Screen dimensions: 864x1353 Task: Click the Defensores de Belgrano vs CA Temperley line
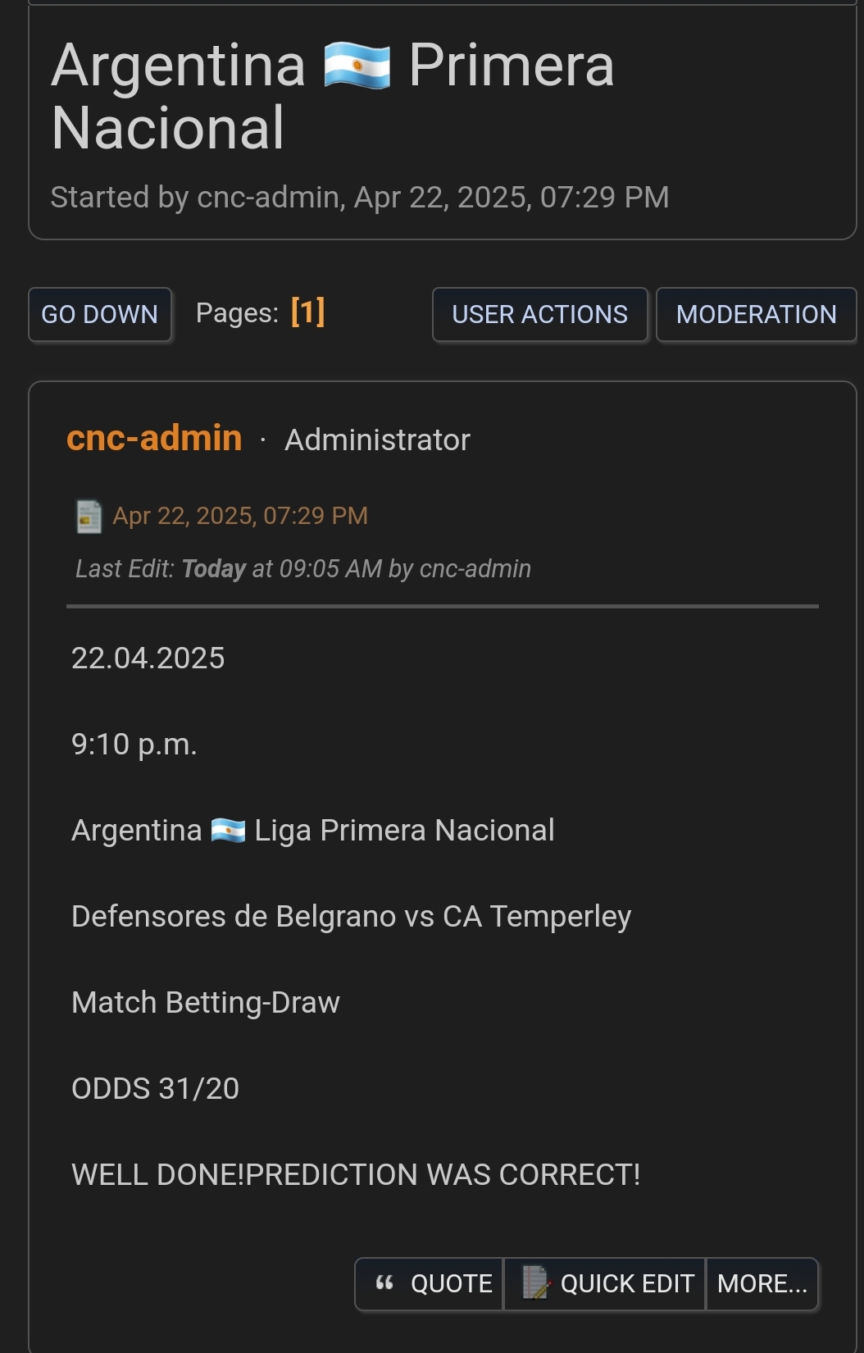(x=352, y=917)
